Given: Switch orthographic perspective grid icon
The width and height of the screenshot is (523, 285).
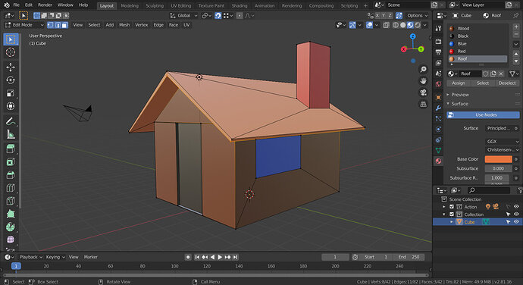Looking at the screenshot, I should [423, 104].
